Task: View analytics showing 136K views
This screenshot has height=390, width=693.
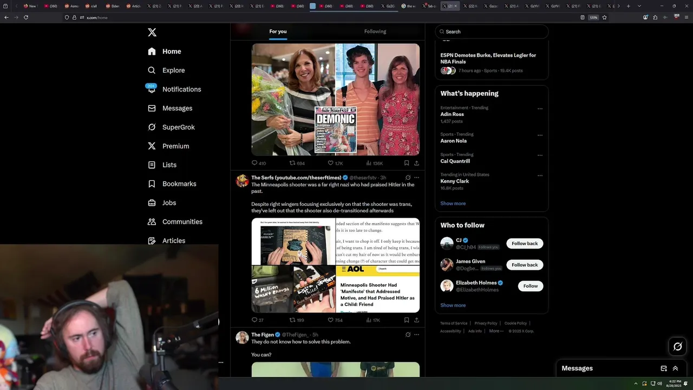Action: pyautogui.click(x=375, y=163)
